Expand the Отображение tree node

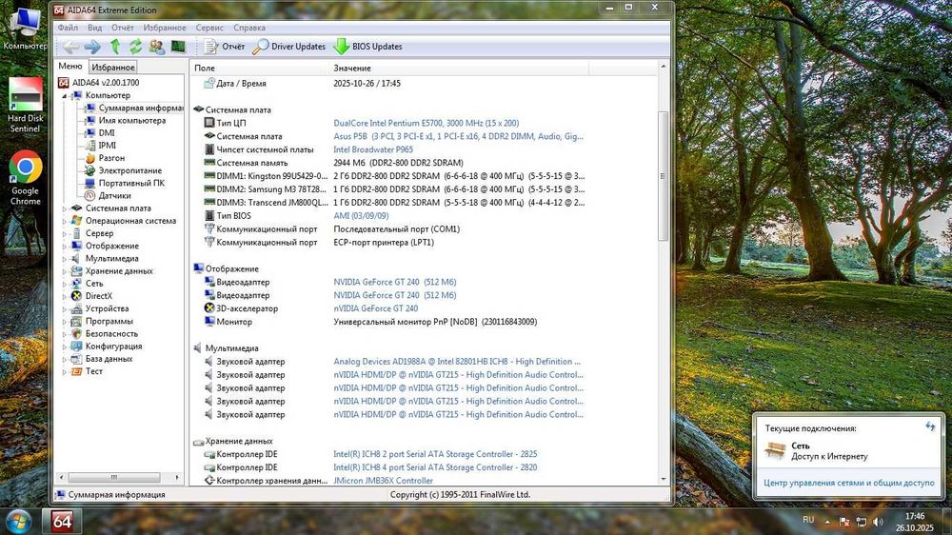(64, 247)
